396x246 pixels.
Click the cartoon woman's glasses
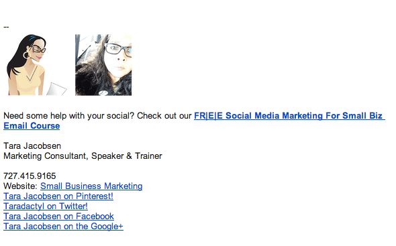click(x=38, y=49)
